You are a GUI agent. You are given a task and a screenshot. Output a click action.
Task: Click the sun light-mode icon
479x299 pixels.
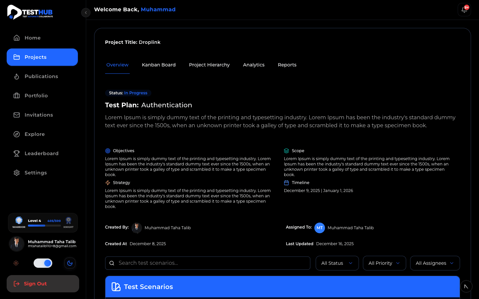click(x=16, y=263)
